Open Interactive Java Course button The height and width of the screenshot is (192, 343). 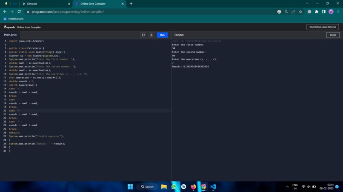click(x=323, y=27)
